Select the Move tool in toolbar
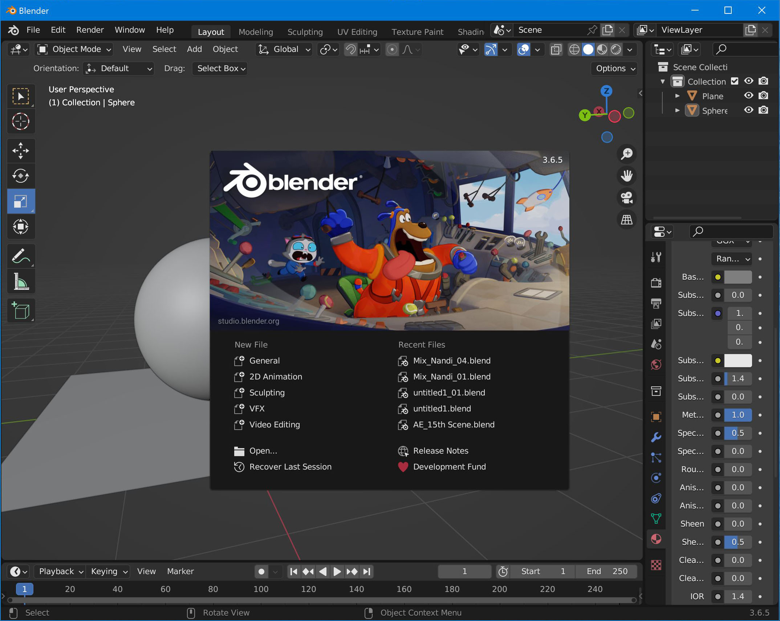The height and width of the screenshot is (621, 780). [x=21, y=150]
